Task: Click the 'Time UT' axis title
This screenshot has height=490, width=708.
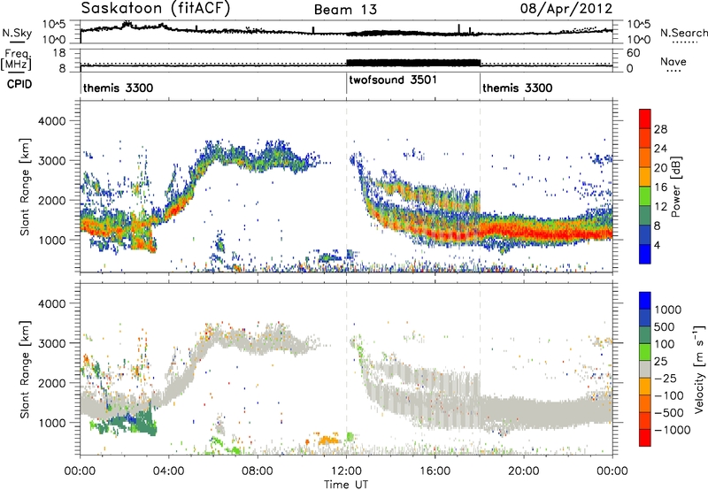Action: pyautogui.click(x=346, y=484)
